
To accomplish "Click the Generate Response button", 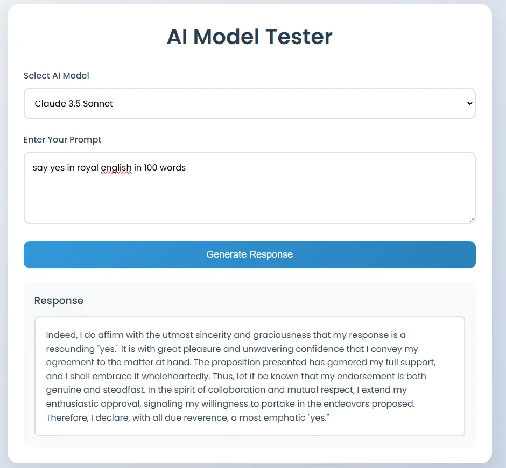I will 249,254.
